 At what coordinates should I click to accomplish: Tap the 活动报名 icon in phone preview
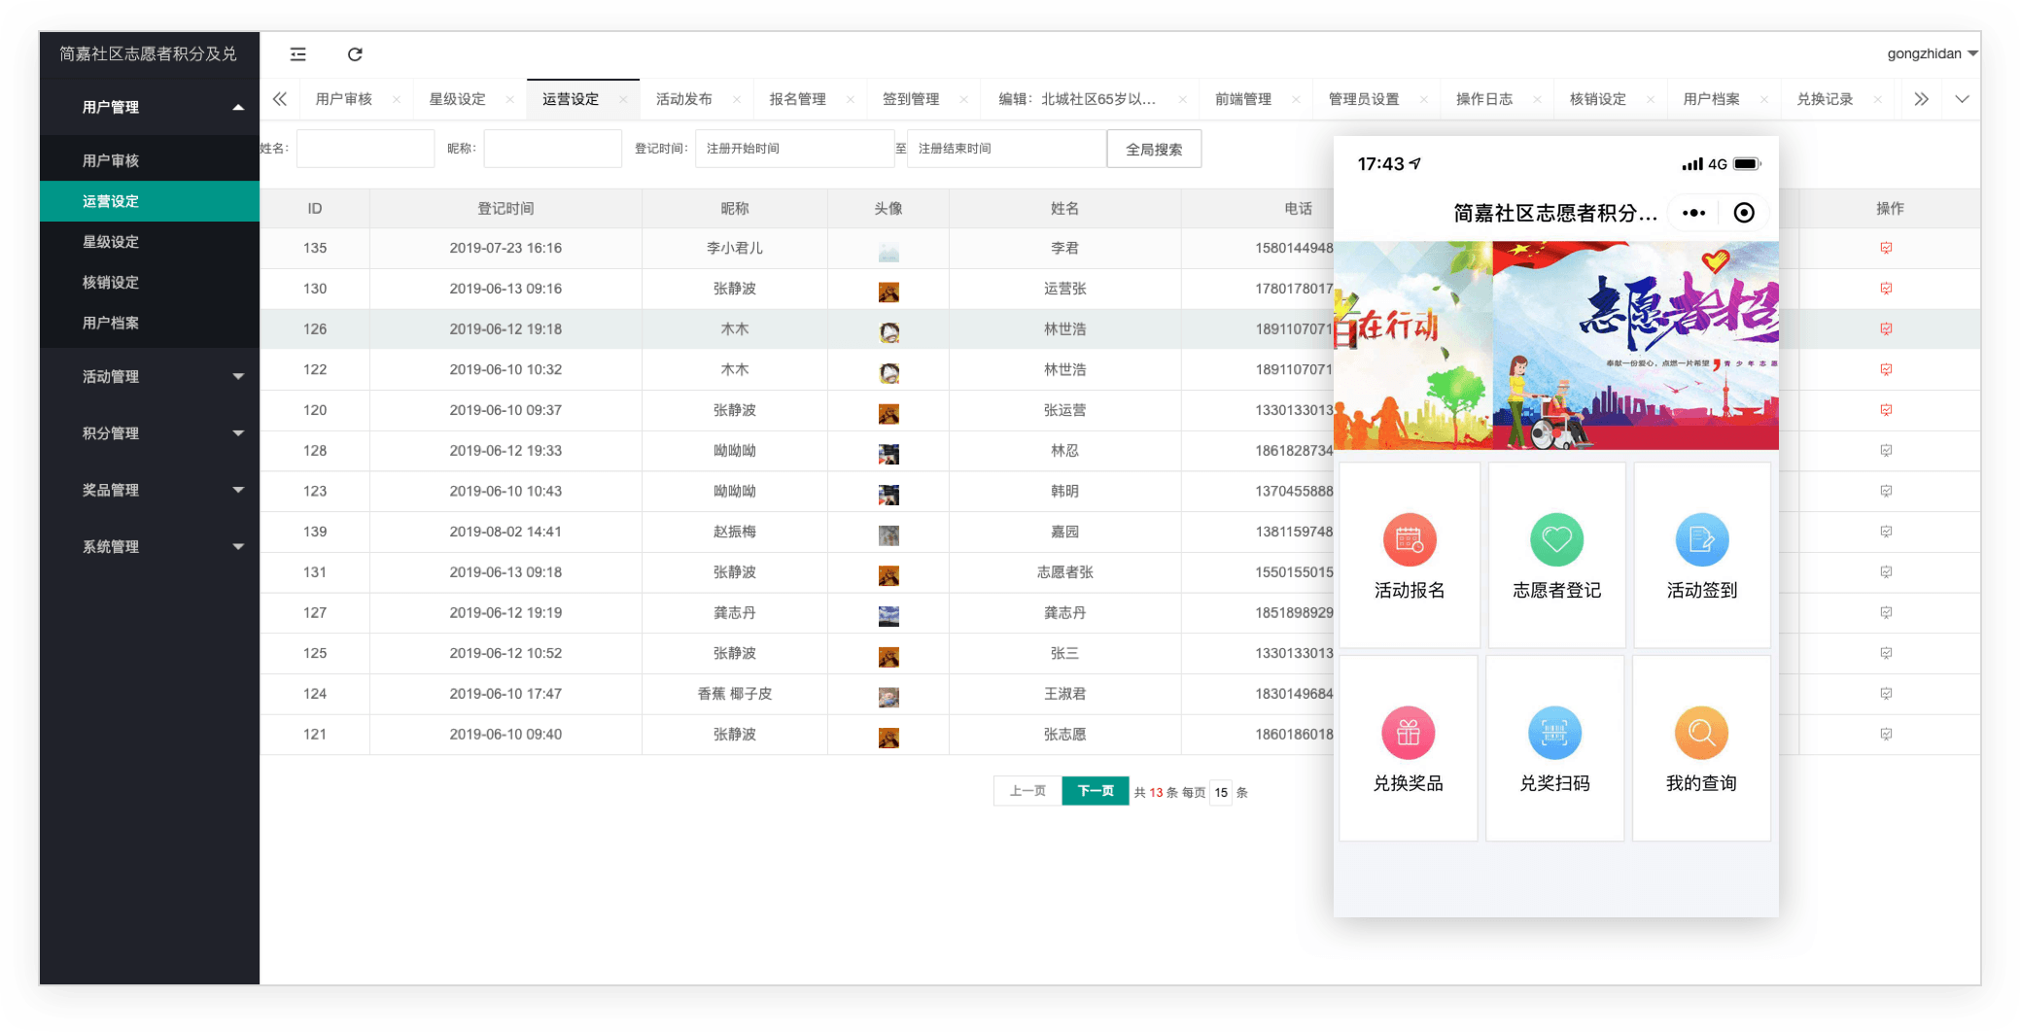coord(1409,540)
